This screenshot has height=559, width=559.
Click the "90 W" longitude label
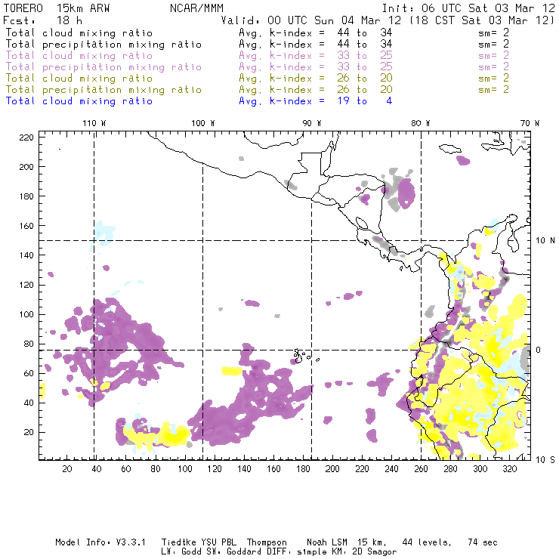(312, 123)
